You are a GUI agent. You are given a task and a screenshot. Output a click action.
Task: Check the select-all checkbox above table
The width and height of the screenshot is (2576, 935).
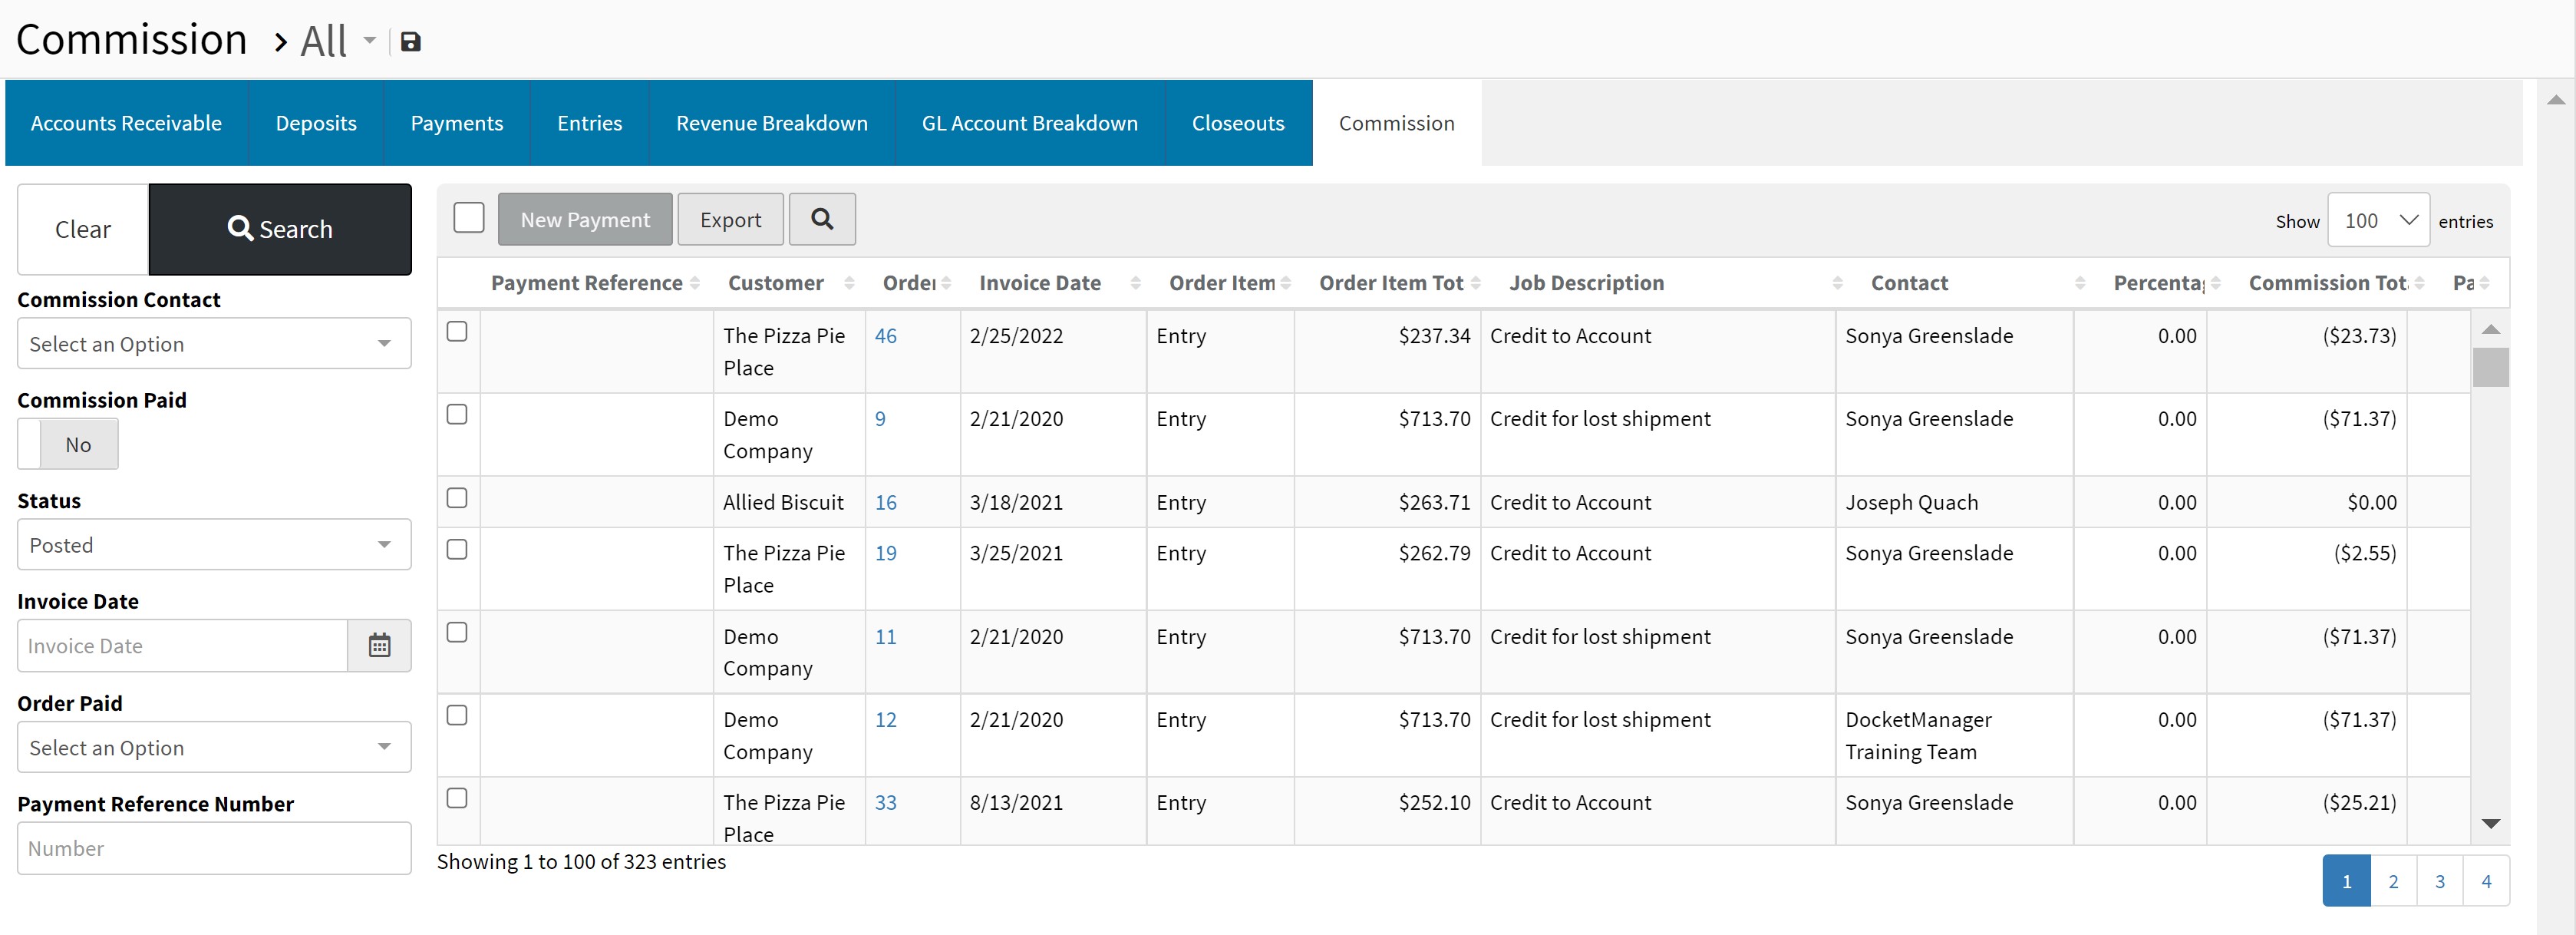tap(468, 218)
